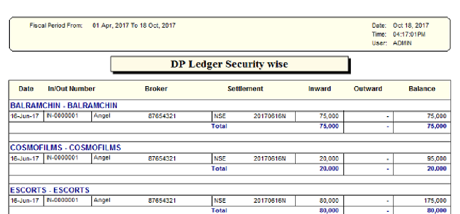Click the report date Oct 18, 2017
The image size is (460, 214).
click(x=411, y=26)
